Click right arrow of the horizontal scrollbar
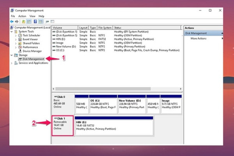 point(181,89)
